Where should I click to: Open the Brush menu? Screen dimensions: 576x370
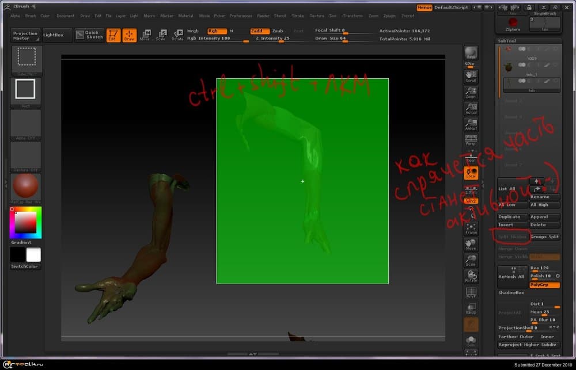[31, 16]
